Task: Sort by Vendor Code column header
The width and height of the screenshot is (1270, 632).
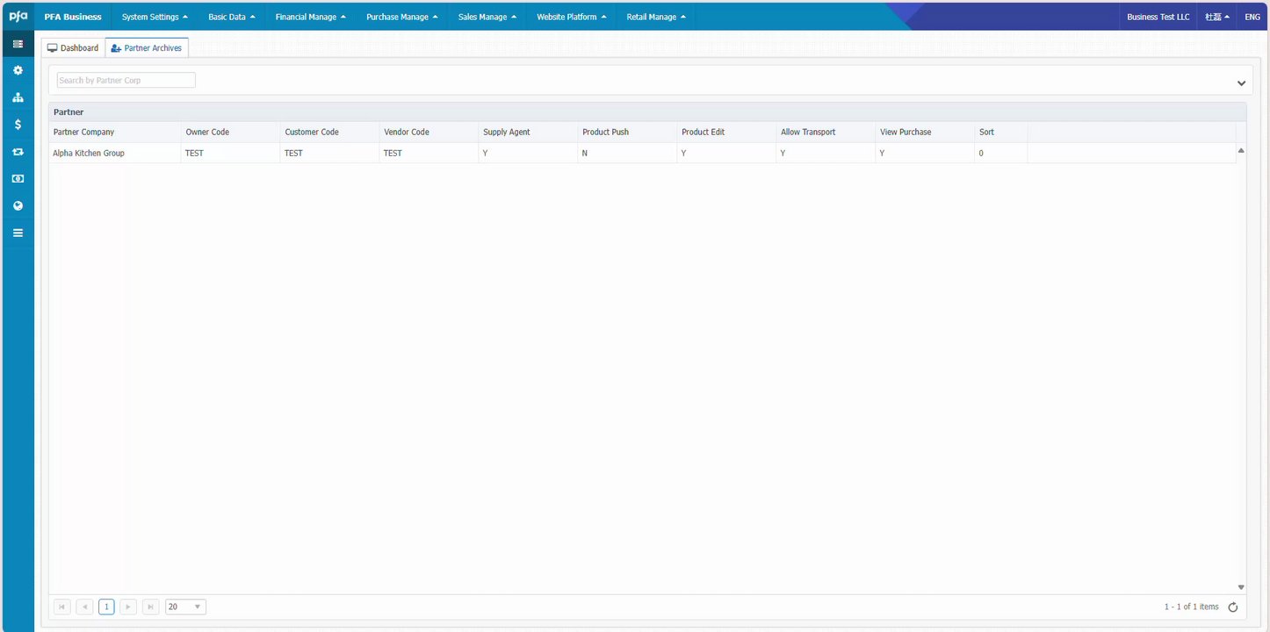Action: 429,132
